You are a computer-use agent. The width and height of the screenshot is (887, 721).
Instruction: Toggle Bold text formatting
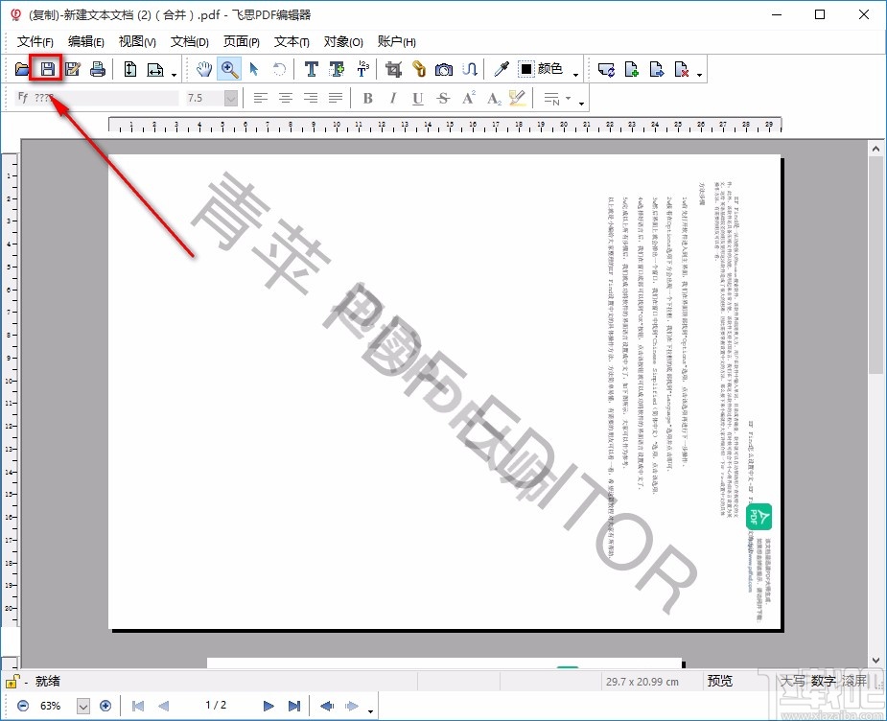pyautogui.click(x=367, y=99)
